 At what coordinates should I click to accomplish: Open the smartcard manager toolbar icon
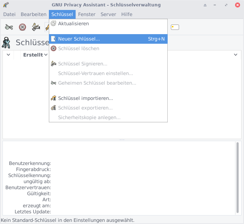click(x=175, y=27)
